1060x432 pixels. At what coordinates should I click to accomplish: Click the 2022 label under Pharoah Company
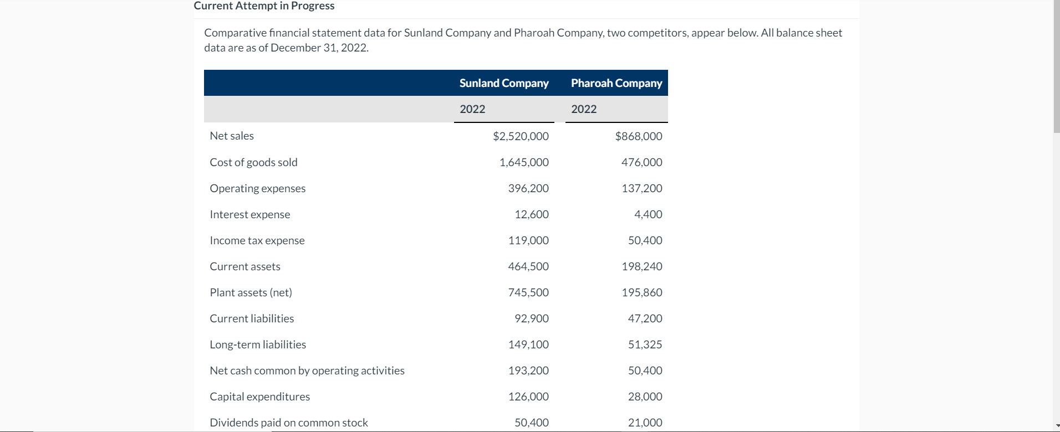583,109
